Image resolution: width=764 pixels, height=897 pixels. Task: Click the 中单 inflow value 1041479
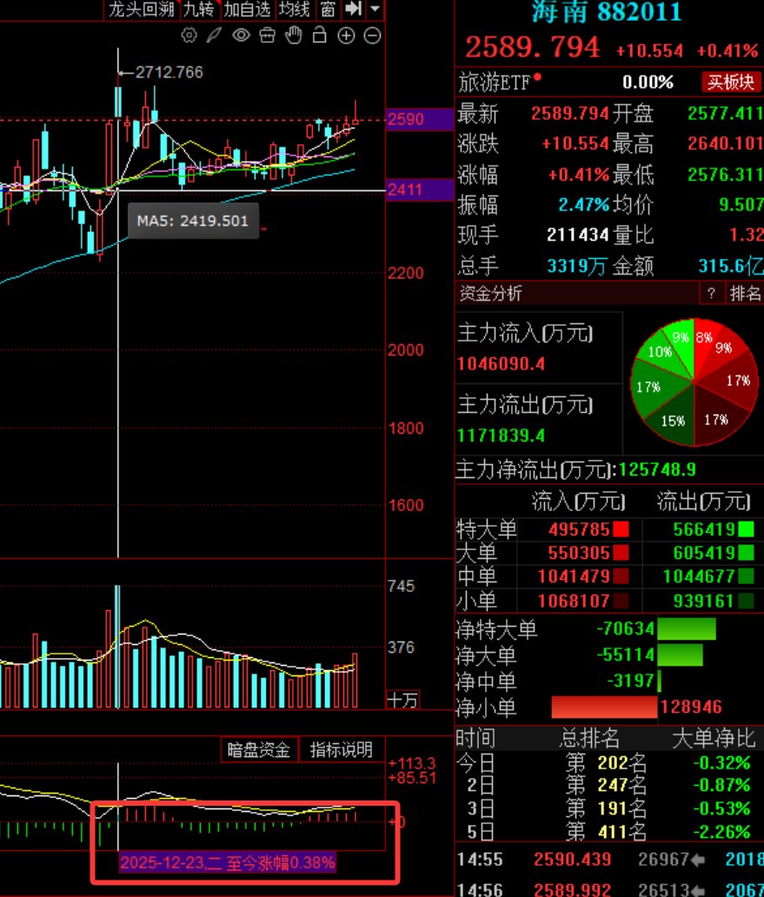(575, 576)
